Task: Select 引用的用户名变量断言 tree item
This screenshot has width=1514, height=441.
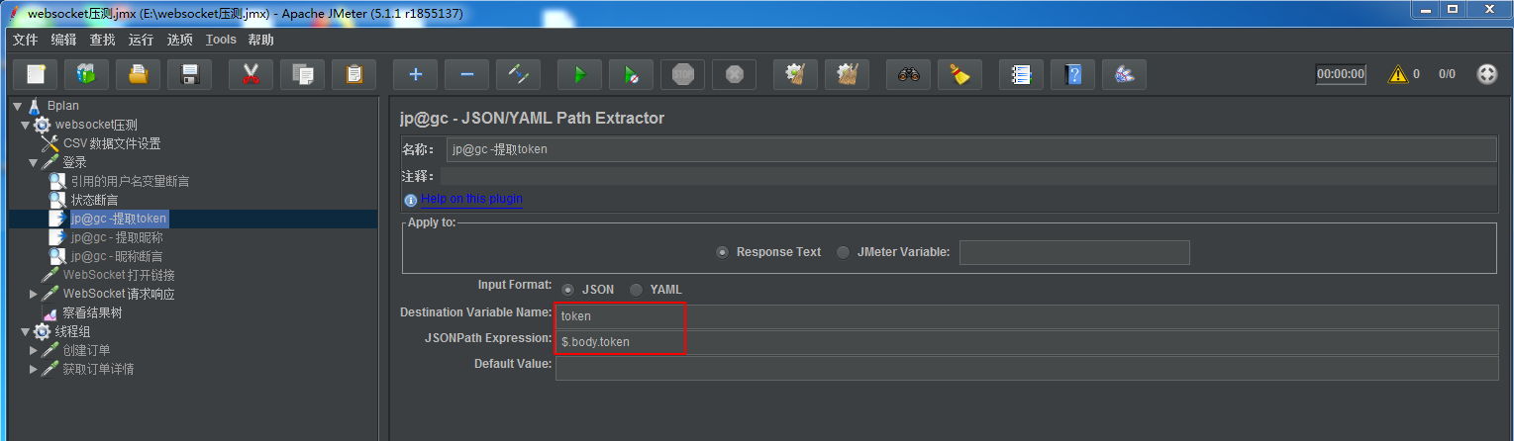Action: pyautogui.click(x=130, y=181)
